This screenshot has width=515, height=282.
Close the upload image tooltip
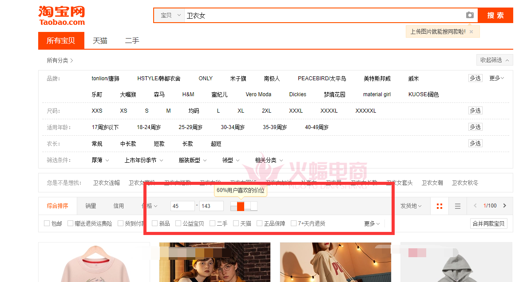coord(471,32)
